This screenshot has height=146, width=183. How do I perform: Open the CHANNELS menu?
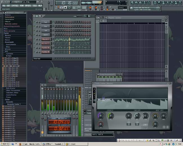pyautogui.click(x=15, y=6)
